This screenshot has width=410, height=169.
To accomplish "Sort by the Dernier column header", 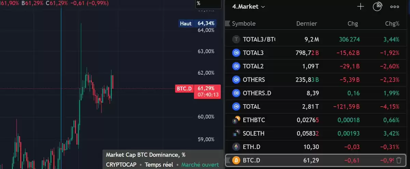I will [306, 24].
